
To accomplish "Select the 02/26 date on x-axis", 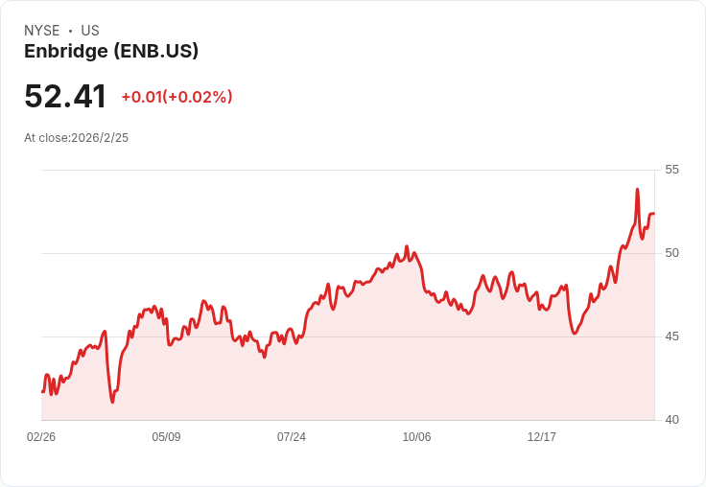I will click(x=41, y=437).
